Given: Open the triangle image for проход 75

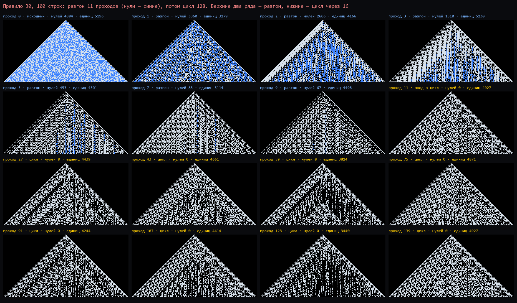Looking at the screenshot, I should tap(451, 194).
